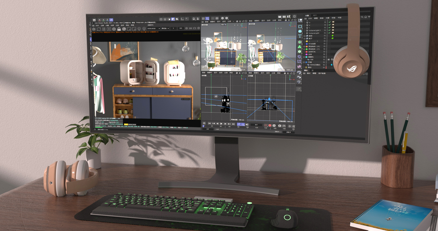Toggle green checkmark of OctaneLight

coord(329,33)
